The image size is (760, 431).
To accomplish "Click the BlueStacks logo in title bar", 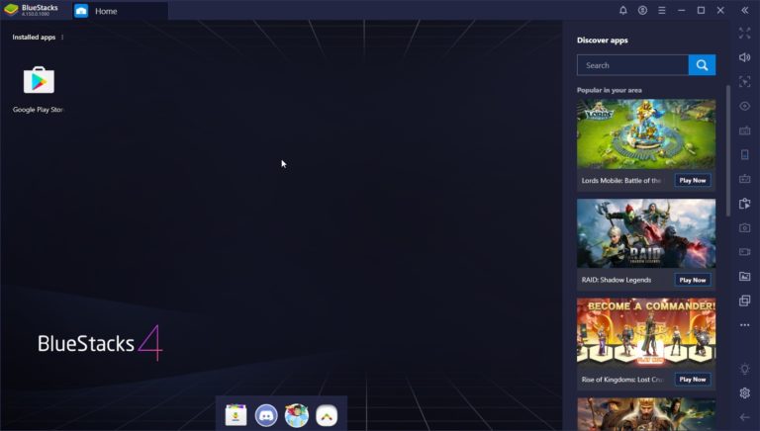I will [11, 10].
